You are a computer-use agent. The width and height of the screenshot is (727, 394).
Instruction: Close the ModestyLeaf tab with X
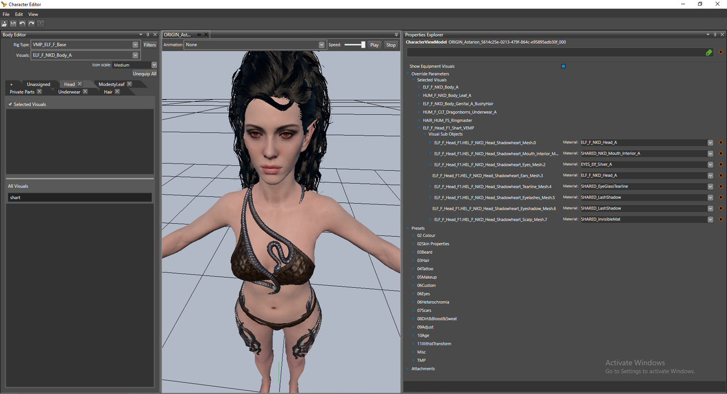[129, 84]
